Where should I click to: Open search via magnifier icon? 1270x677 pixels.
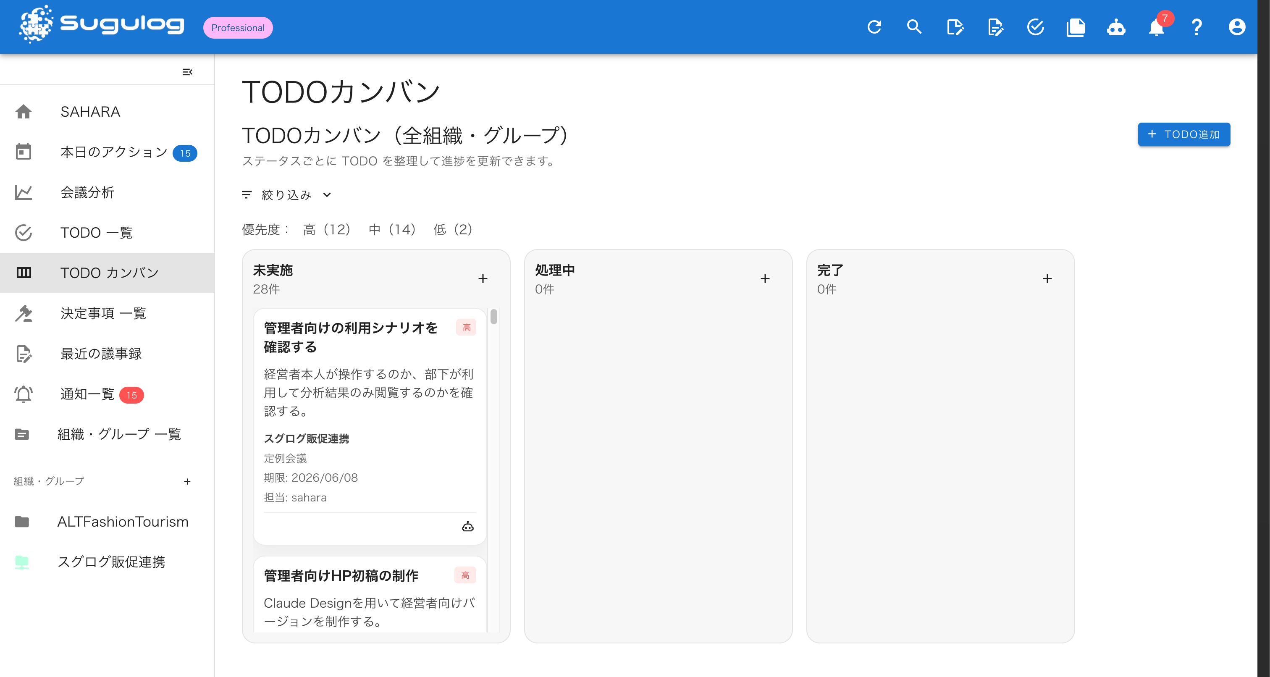(915, 27)
